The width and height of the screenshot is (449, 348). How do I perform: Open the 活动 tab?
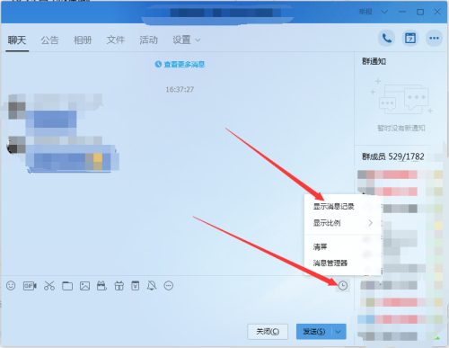[x=148, y=40]
